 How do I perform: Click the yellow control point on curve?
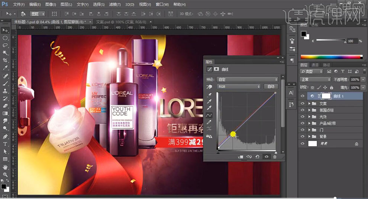coord(233,134)
